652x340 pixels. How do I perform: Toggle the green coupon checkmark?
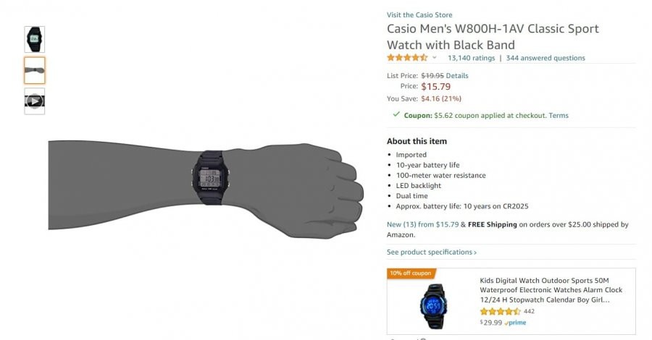[x=396, y=114]
